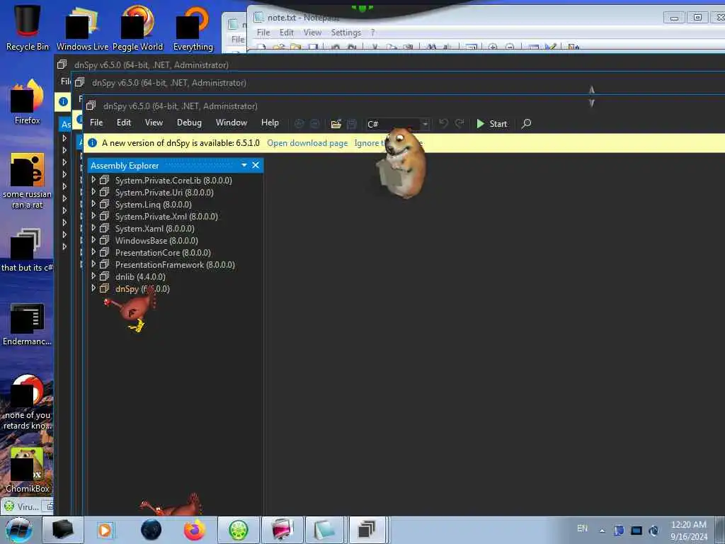
Task: Select dnlib (4.4.0.0) row
Action: [140, 276]
